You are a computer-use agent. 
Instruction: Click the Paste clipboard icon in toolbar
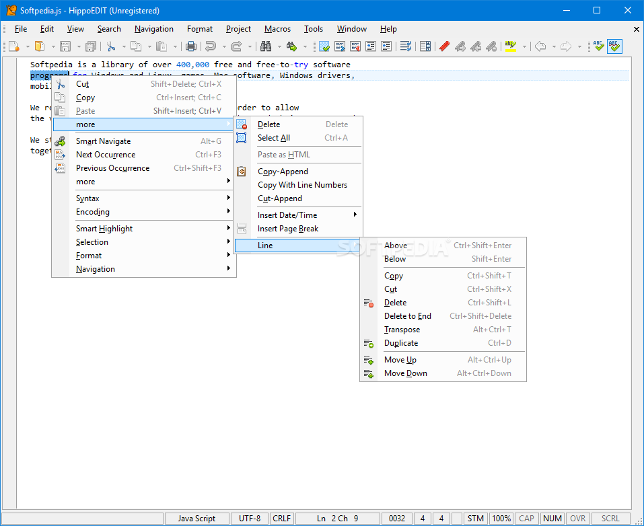[x=162, y=46]
